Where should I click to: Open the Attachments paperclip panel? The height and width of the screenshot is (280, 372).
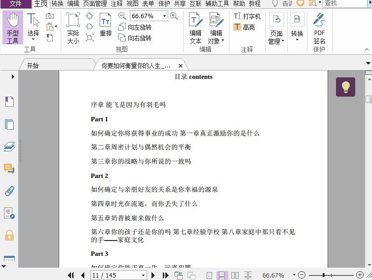pos(9,191)
